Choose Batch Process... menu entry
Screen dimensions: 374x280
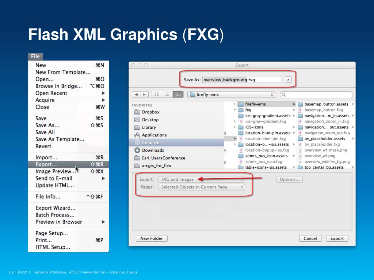click(68, 215)
